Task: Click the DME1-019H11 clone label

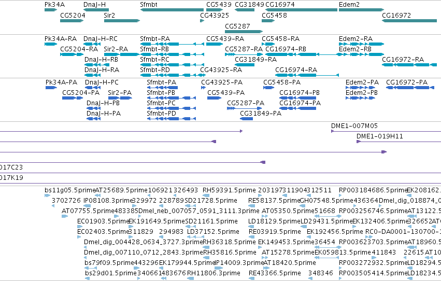Action: coord(380,136)
